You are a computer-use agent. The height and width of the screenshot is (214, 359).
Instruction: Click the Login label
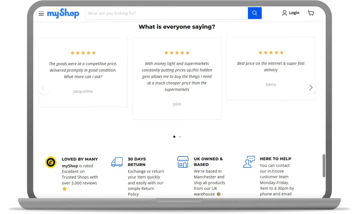coord(294,13)
